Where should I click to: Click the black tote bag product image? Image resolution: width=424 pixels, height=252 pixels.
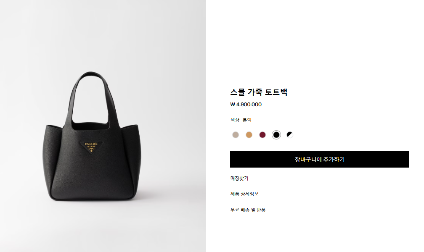click(92, 136)
